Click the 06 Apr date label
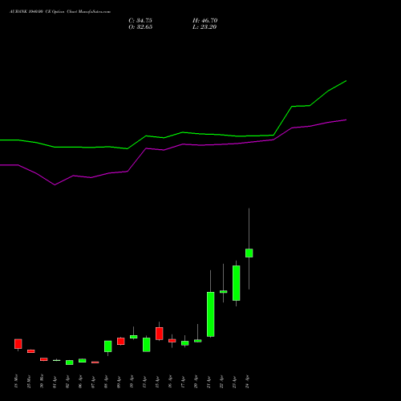401x401 pixels. [81, 382]
